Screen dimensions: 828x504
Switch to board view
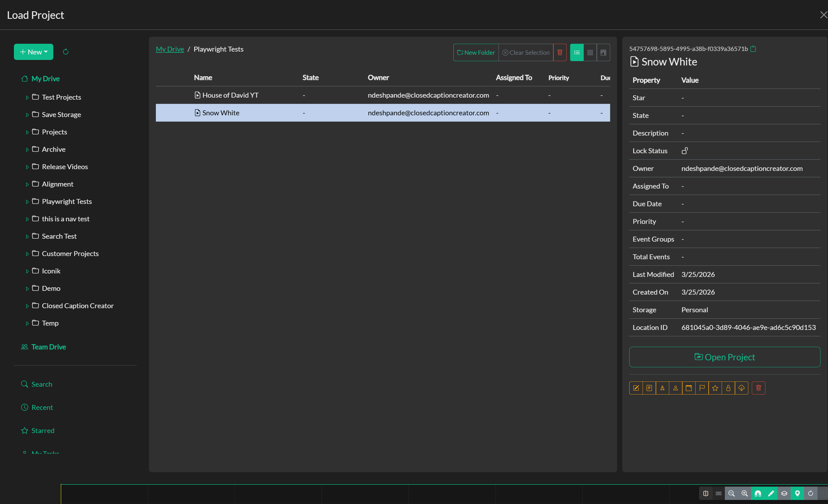click(x=603, y=52)
